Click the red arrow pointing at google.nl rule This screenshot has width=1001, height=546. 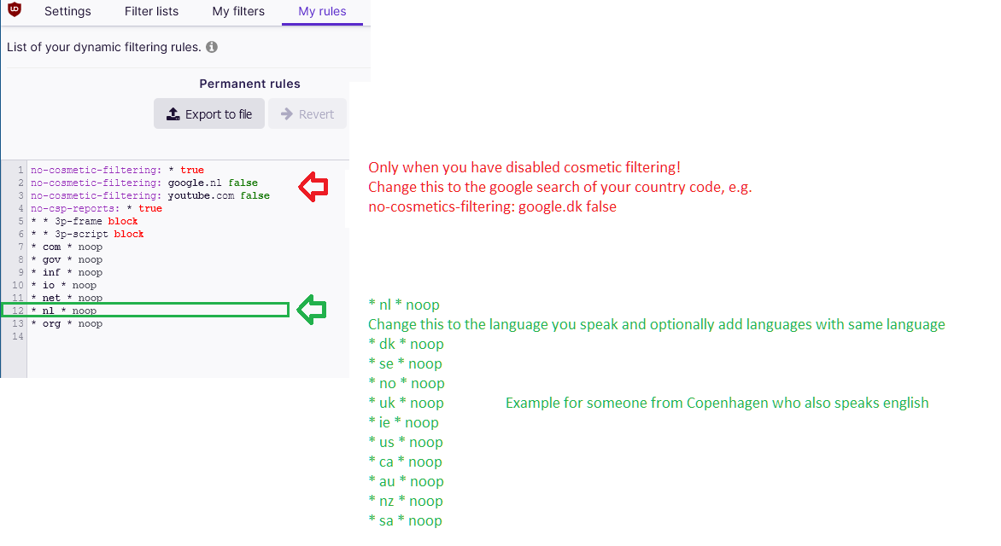312,186
